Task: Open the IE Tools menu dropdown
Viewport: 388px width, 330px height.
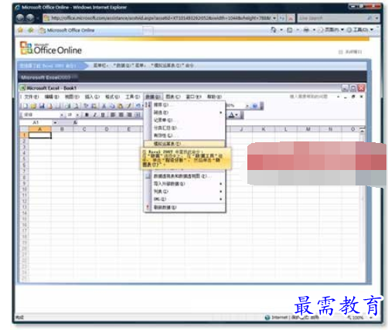Action: [x=372, y=30]
